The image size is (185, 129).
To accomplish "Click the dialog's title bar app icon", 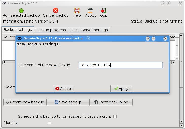I will (x=20, y=38).
